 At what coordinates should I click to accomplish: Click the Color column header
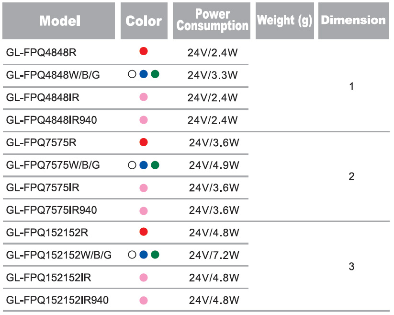144,21
